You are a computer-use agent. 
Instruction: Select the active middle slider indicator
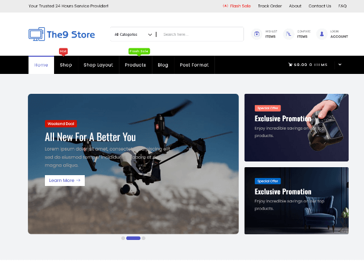[133, 238]
